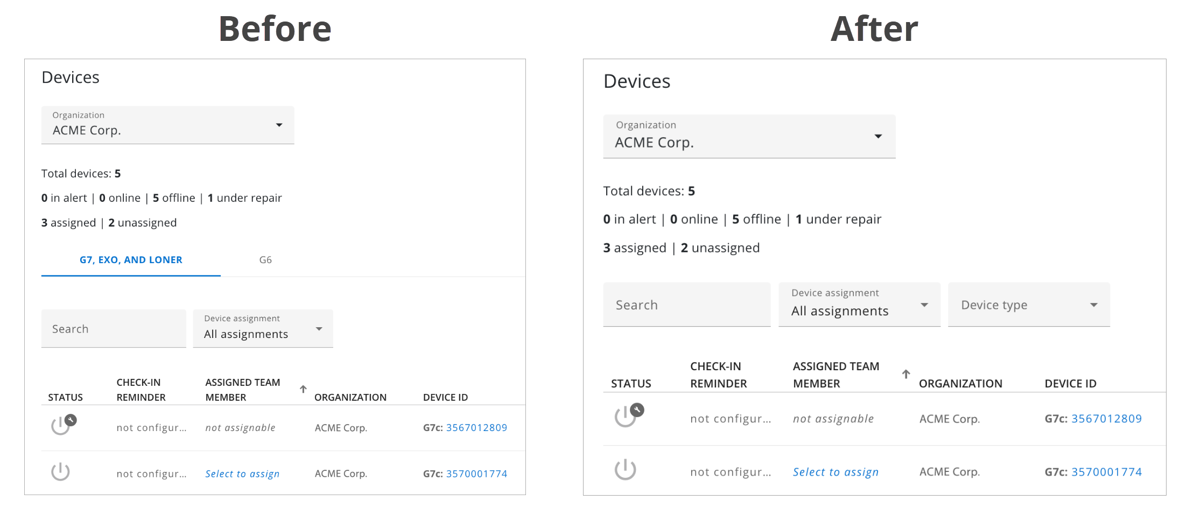Select the G7, EXO, AND LONER tab
The width and height of the screenshot is (1194, 508).
click(131, 260)
